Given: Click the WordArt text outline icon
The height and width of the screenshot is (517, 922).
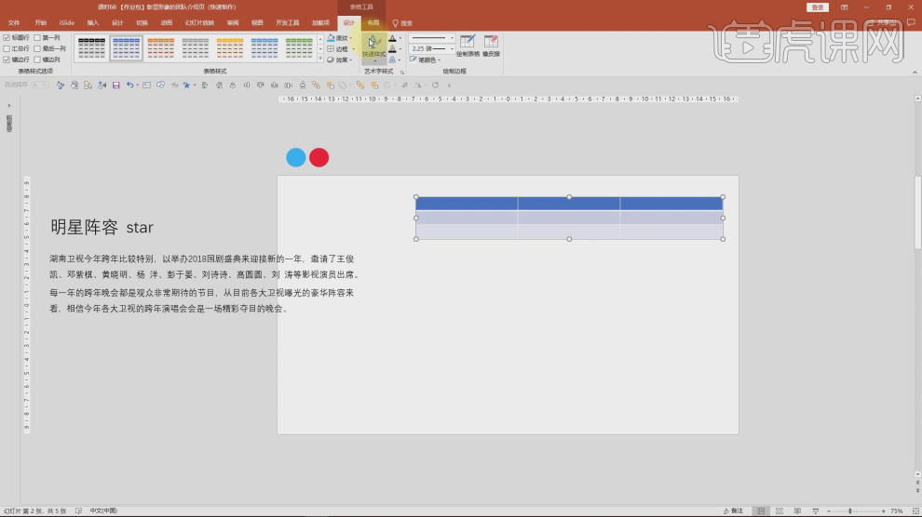Looking at the screenshot, I should pyautogui.click(x=392, y=49).
